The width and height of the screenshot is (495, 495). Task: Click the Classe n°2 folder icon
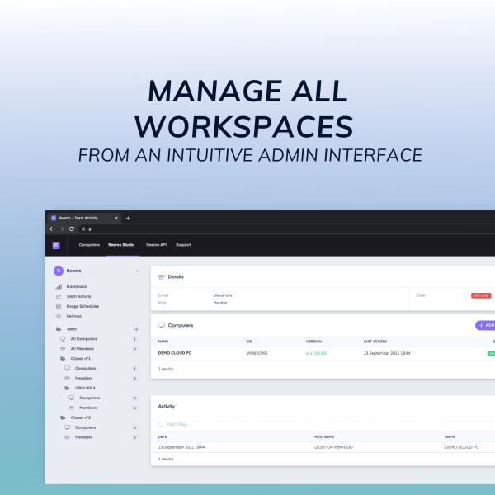63,417
